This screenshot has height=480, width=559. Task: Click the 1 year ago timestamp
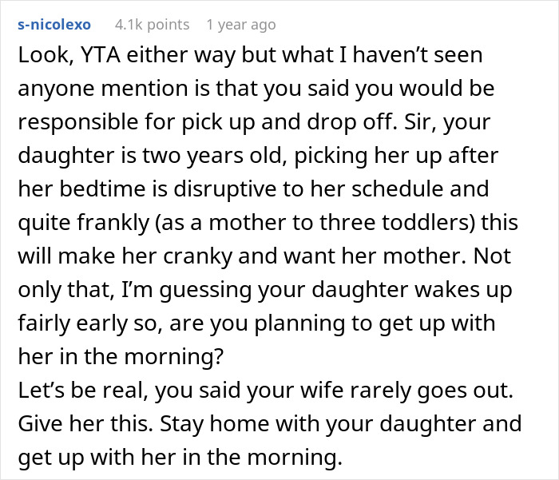coord(242,25)
